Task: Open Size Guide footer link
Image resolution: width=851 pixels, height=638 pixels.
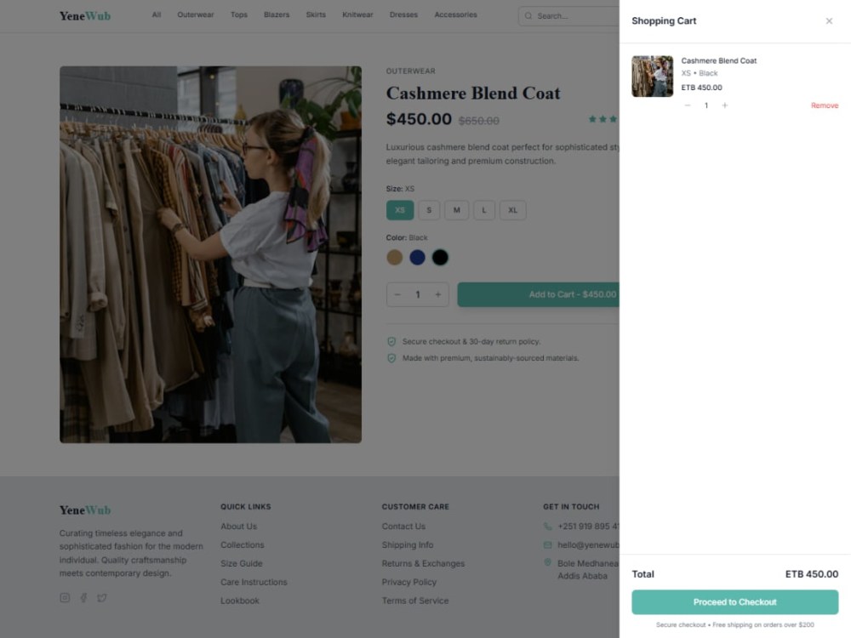Action: 242,564
